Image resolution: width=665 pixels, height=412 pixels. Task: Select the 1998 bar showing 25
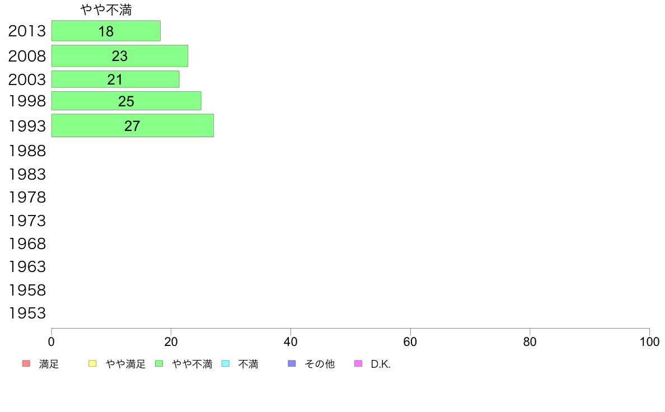tap(127, 101)
